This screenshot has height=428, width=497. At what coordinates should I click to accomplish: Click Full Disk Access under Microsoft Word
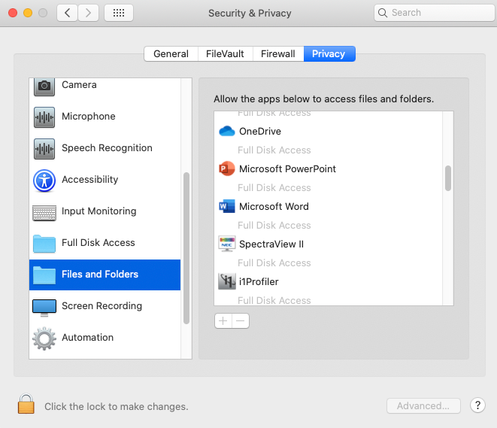click(274, 226)
